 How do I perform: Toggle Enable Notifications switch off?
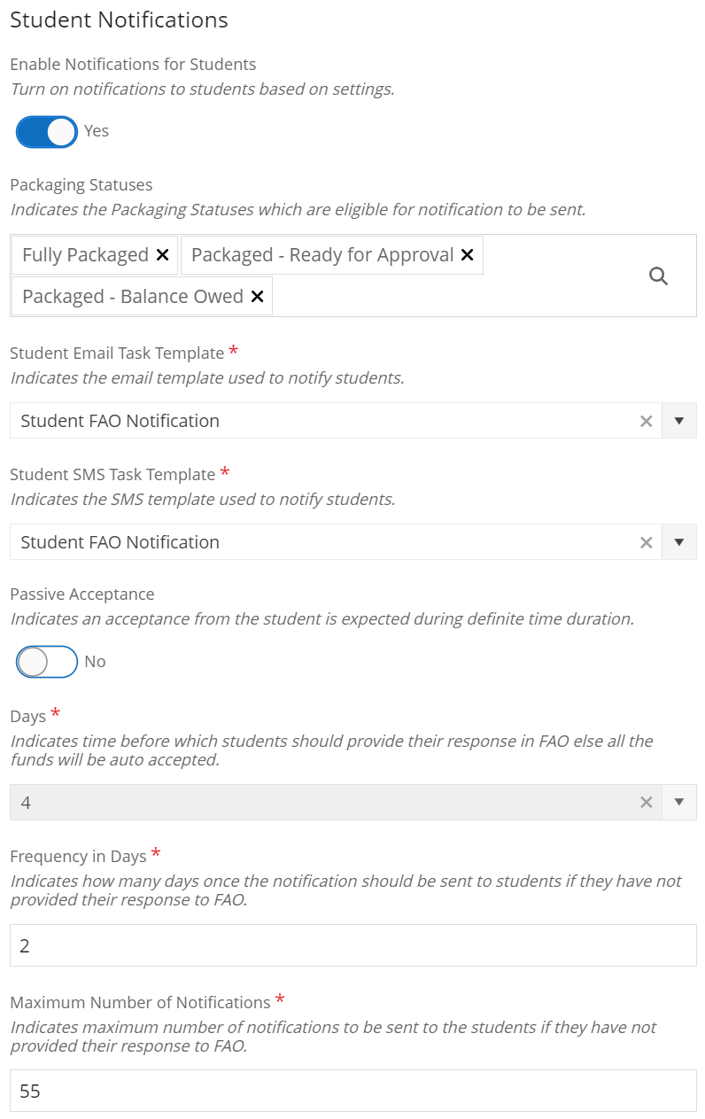point(46,130)
